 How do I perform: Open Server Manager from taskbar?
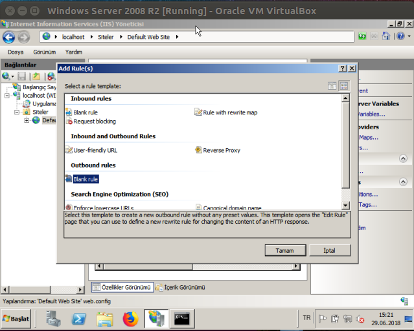coord(53,319)
